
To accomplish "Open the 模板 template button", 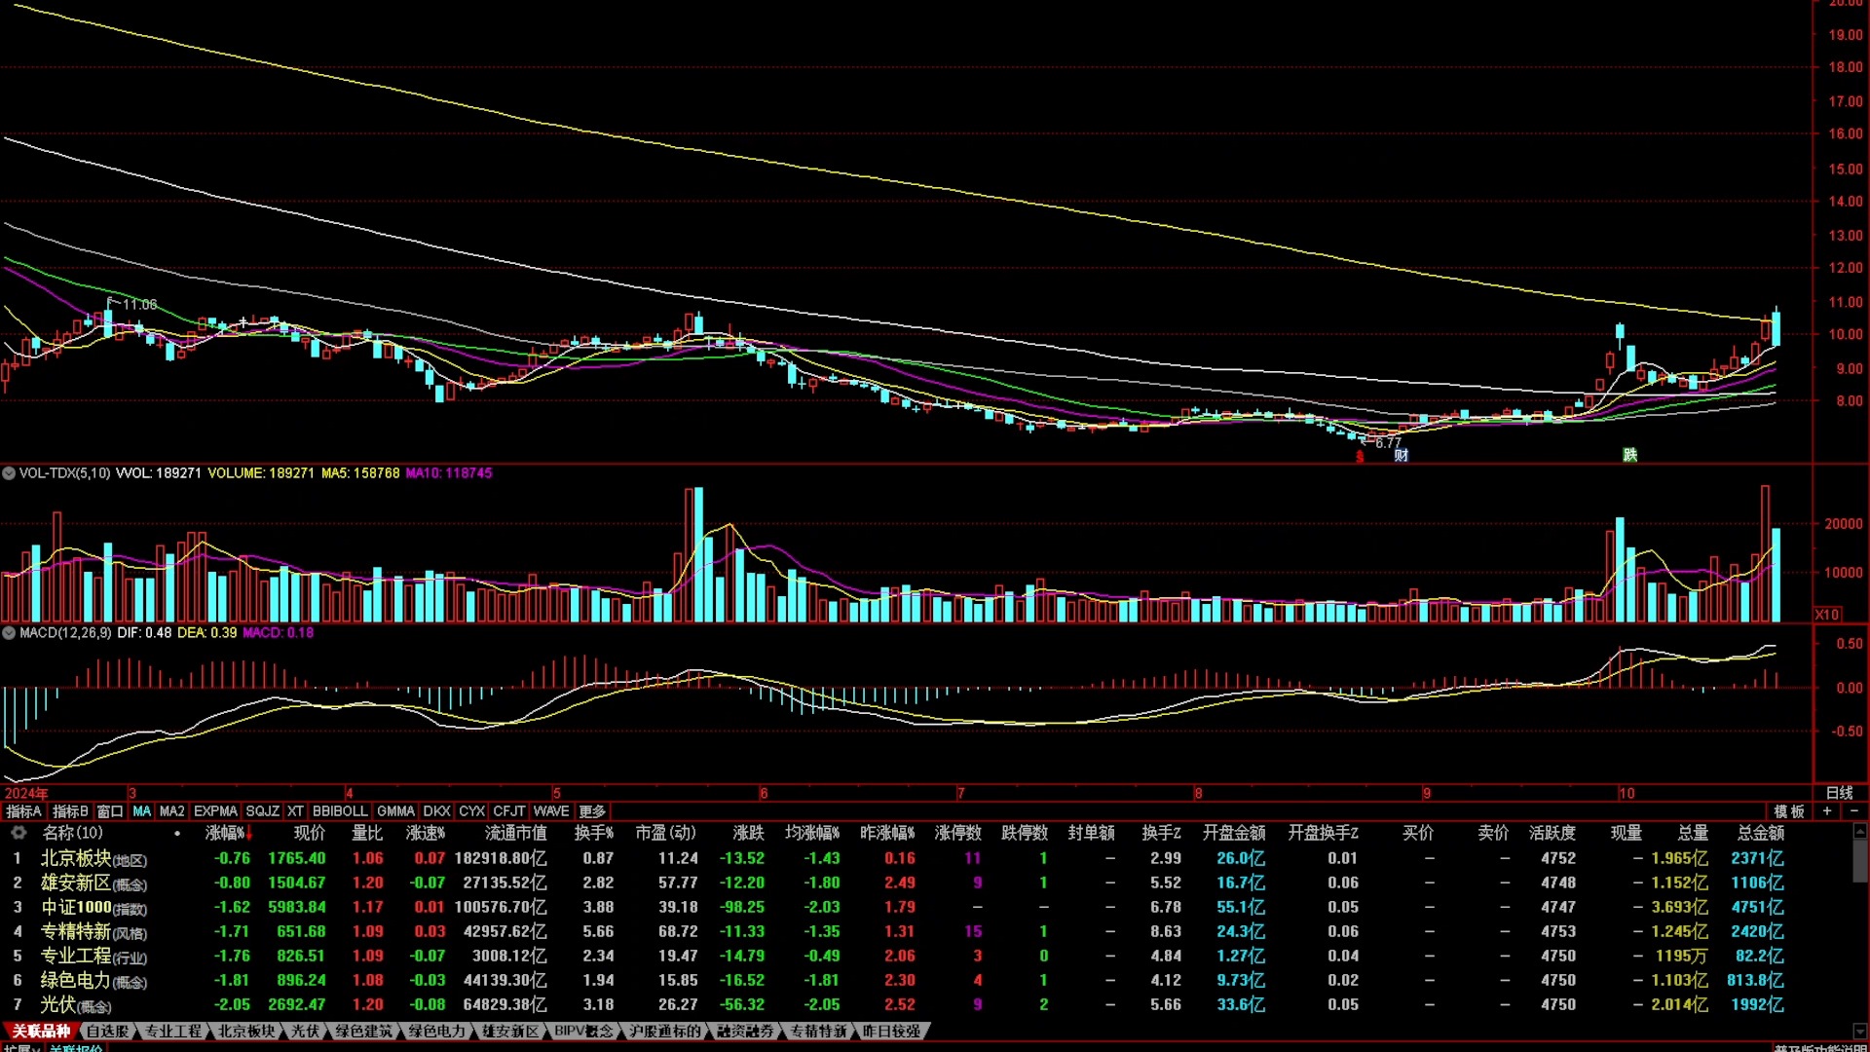I will click(1789, 811).
